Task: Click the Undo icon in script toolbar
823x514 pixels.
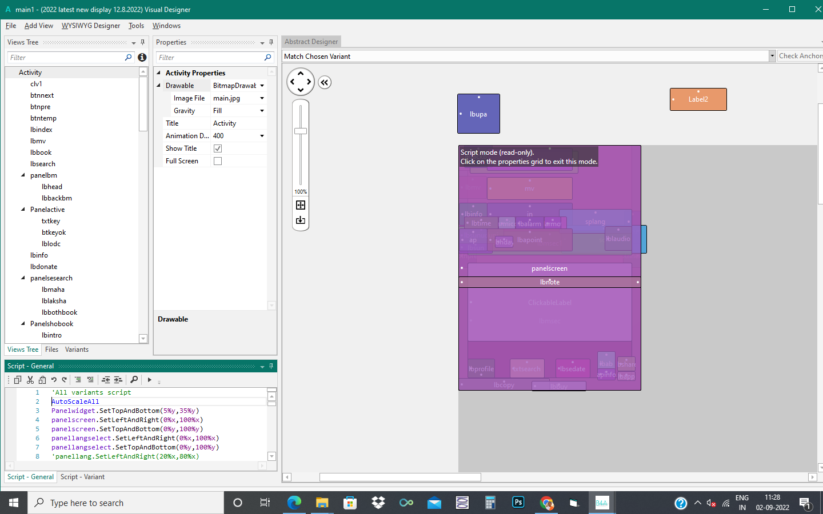Action: click(x=54, y=380)
